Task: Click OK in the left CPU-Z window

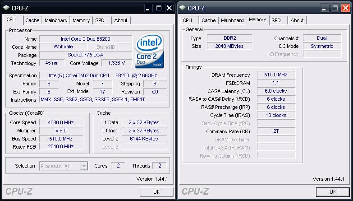Action: 157,192
